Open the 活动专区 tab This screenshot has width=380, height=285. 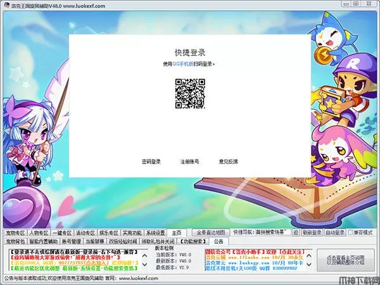(x=85, y=233)
